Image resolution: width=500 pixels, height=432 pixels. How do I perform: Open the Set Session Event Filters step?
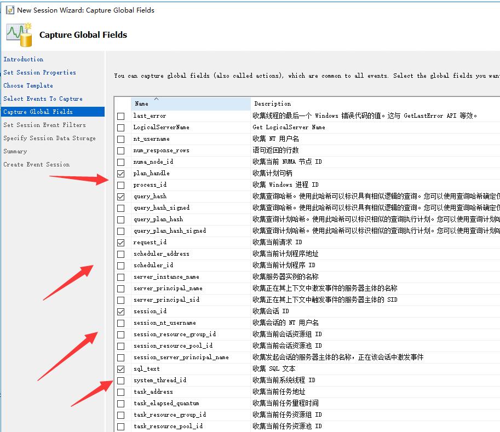(x=45, y=125)
